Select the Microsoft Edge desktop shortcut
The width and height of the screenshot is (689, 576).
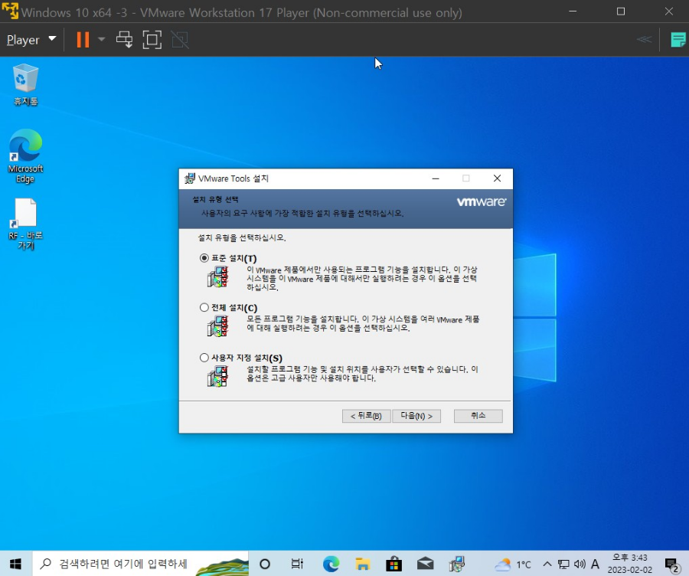point(25,156)
